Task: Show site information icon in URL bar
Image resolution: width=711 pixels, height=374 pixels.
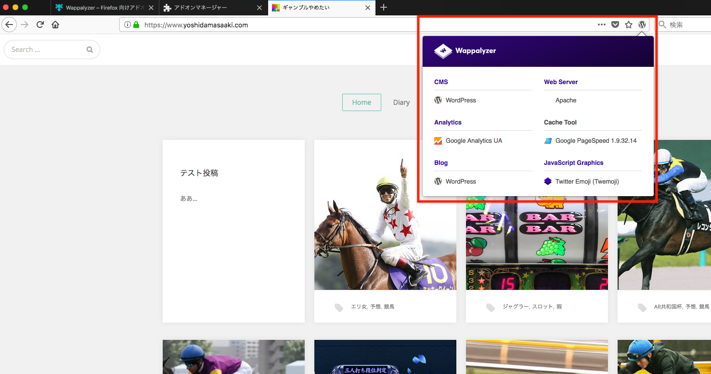Action: [128, 25]
